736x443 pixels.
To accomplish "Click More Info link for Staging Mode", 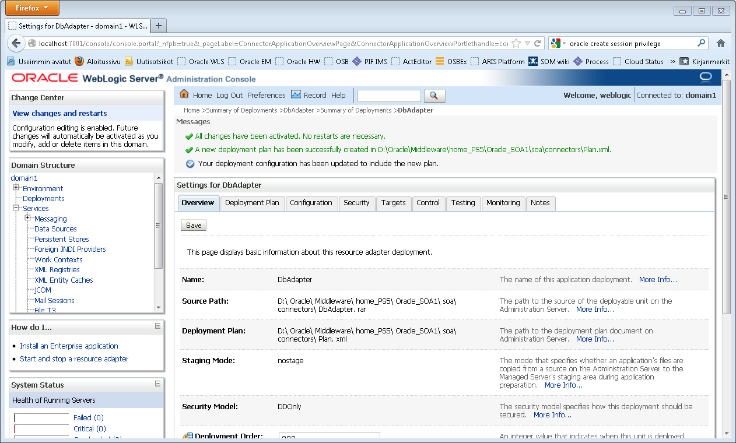I will [x=563, y=385].
